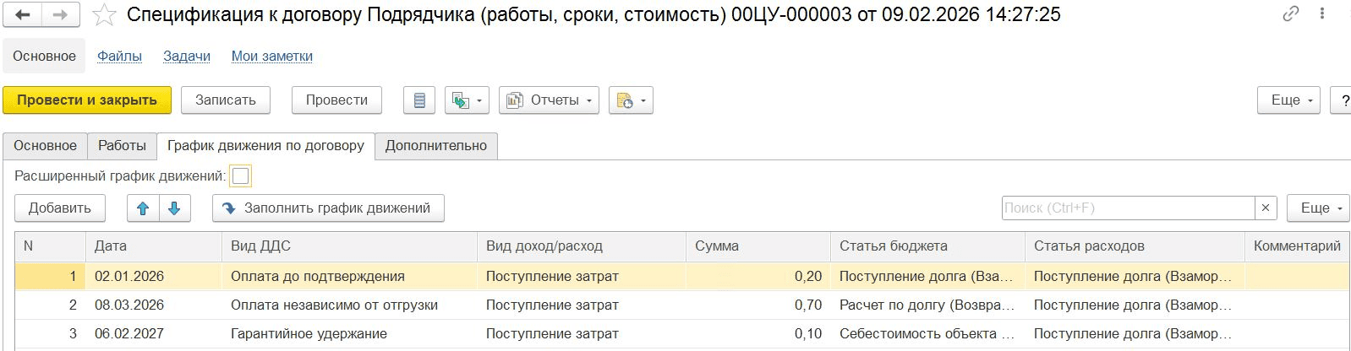Click the back navigation arrow
Screen dimensions: 1351x351
click(x=24, y=15)
